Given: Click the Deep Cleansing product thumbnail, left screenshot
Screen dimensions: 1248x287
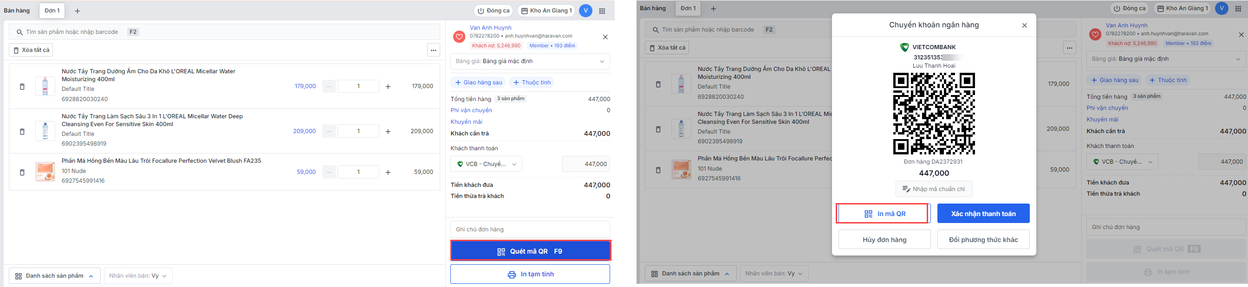Looking at the screenshot, I should (45, 131).
